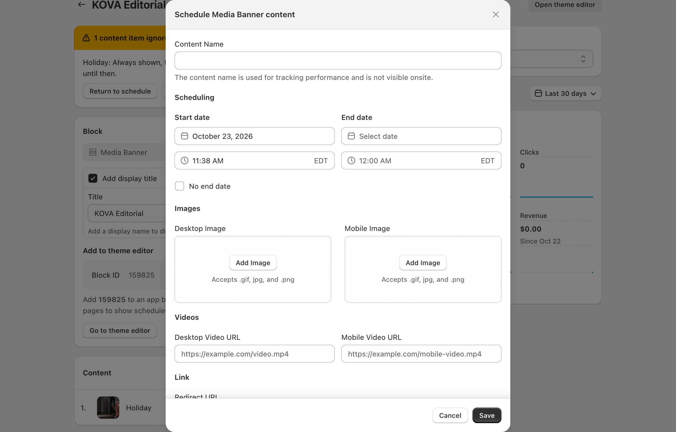
Task: Click Return to schedule button
Action: pos(120,91)
